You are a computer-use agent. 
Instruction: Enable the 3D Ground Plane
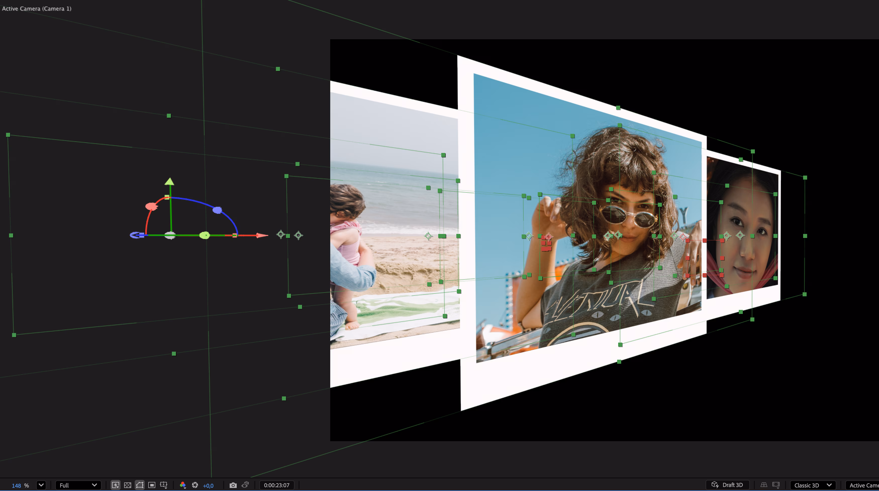[x=764, y=485]
